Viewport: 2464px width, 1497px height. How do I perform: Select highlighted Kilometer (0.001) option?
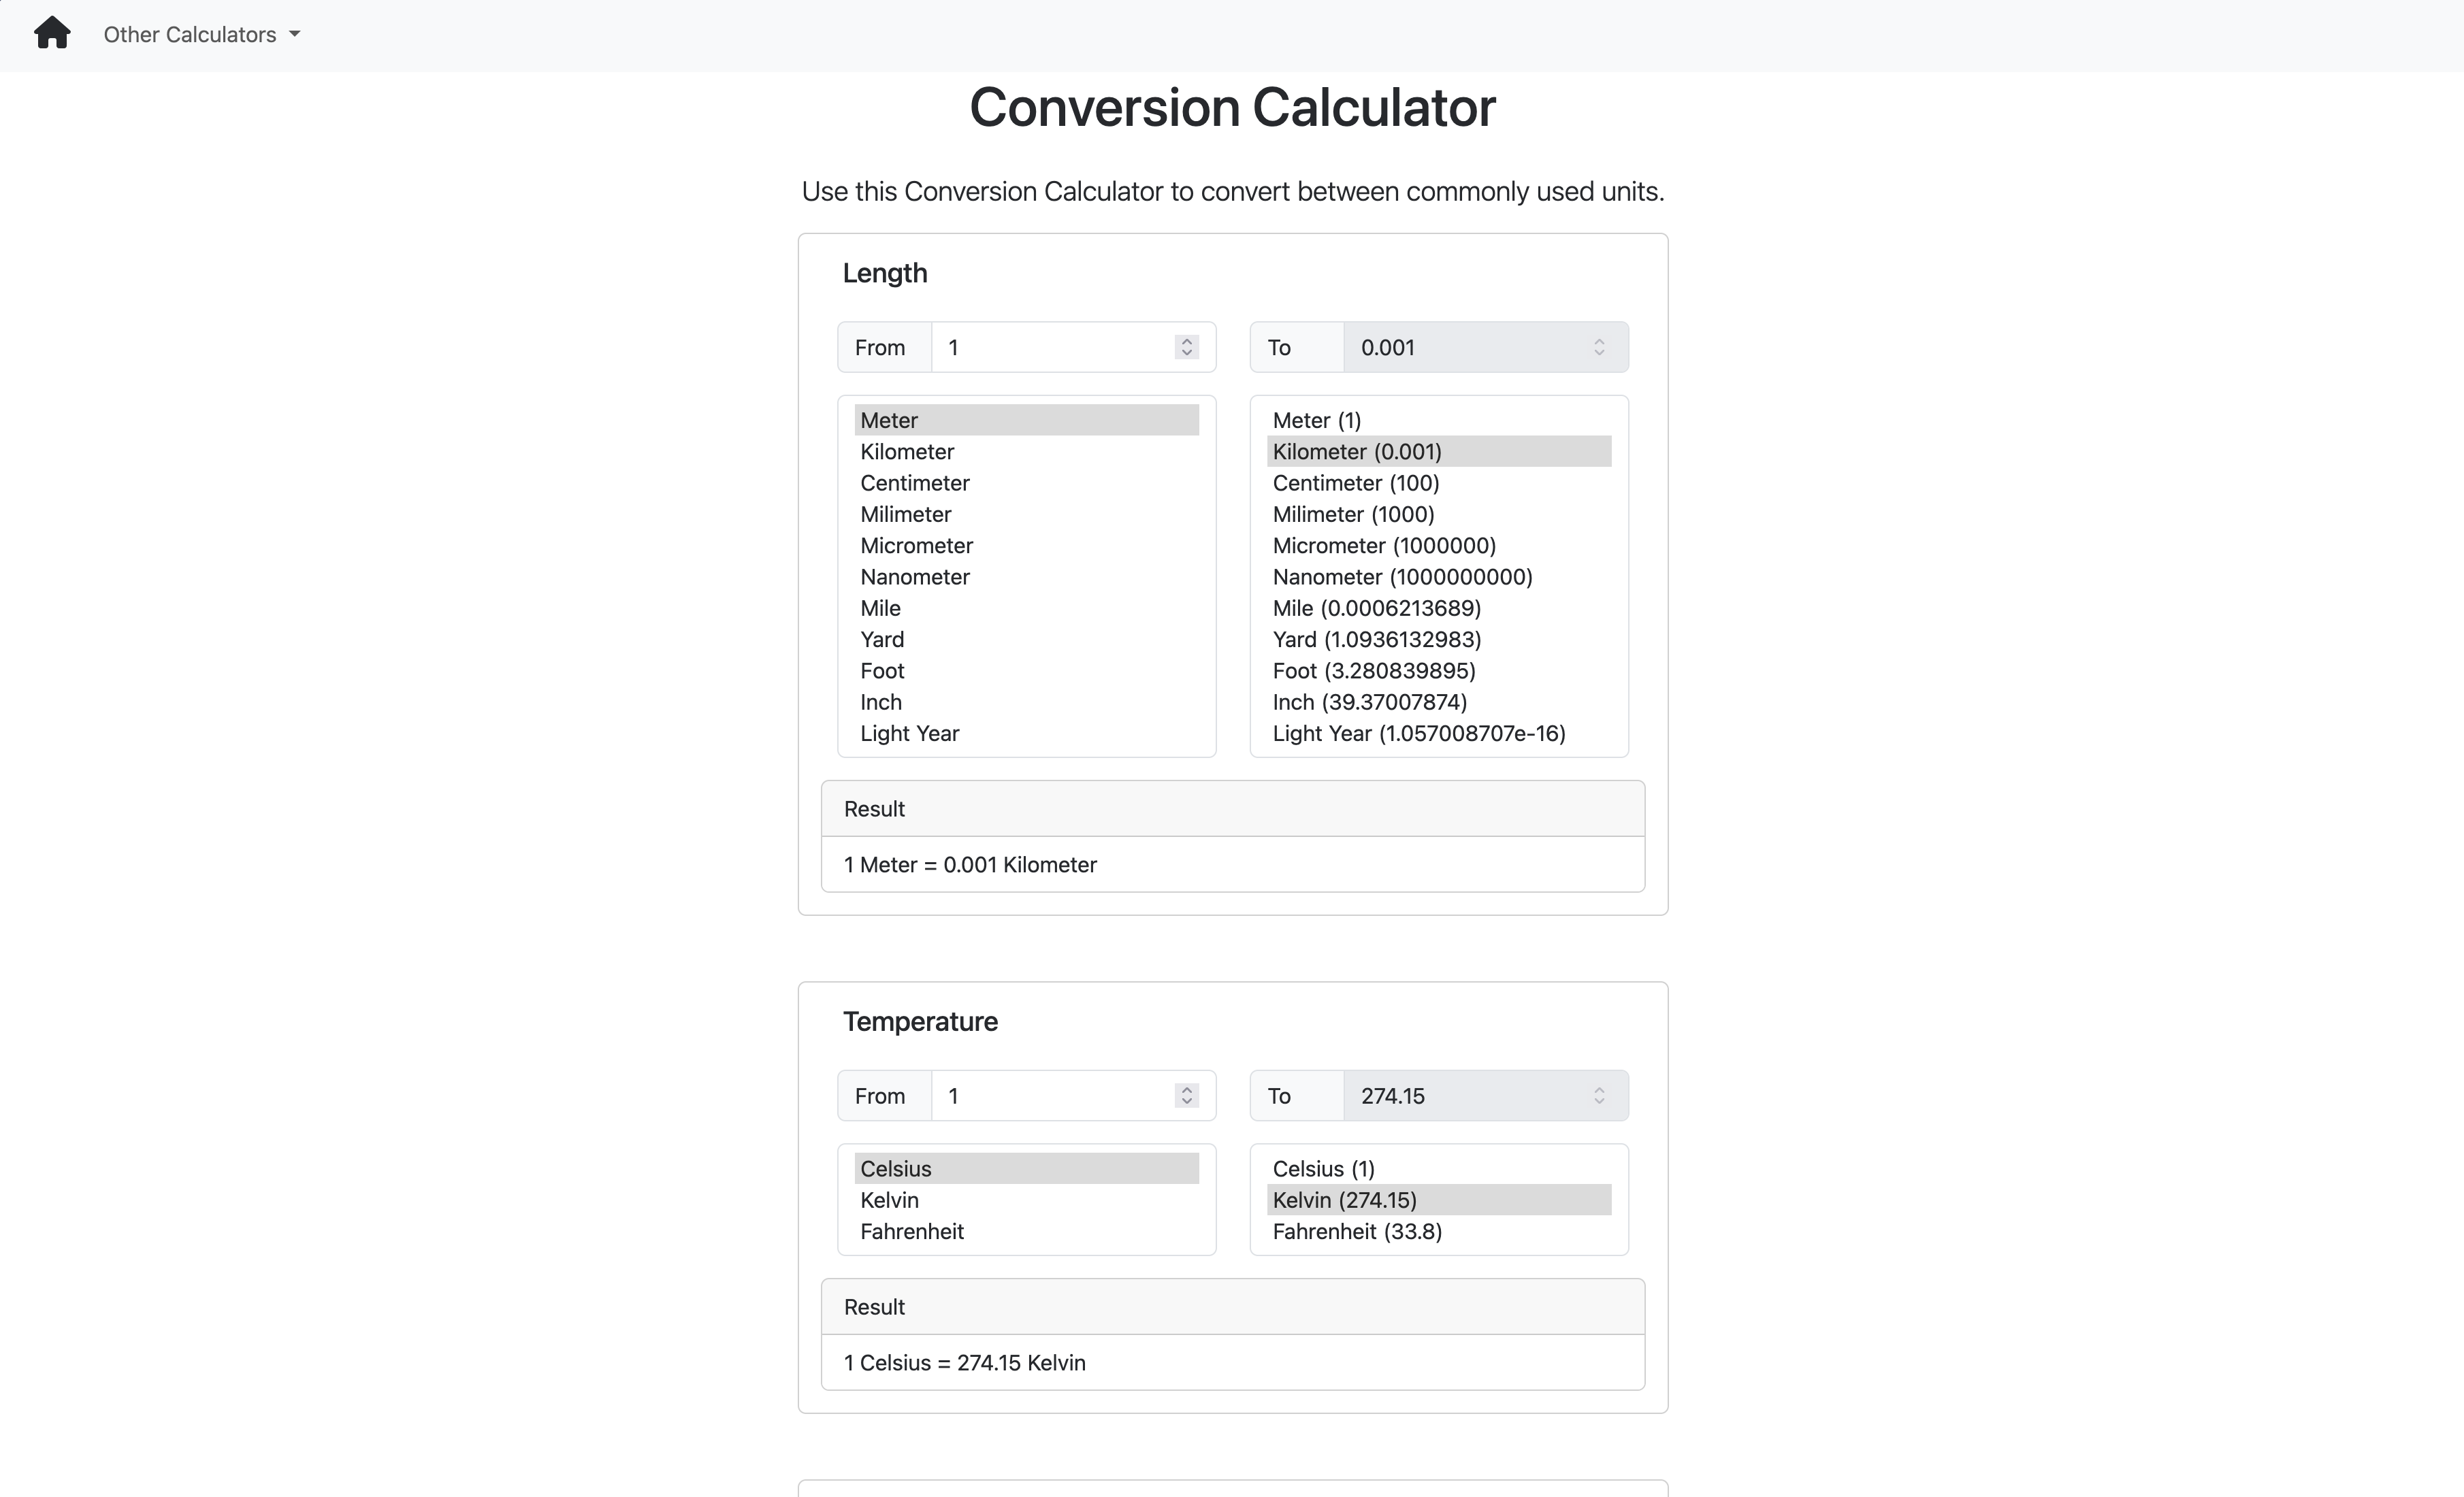pyautogui.click(x=1439, y=451)
